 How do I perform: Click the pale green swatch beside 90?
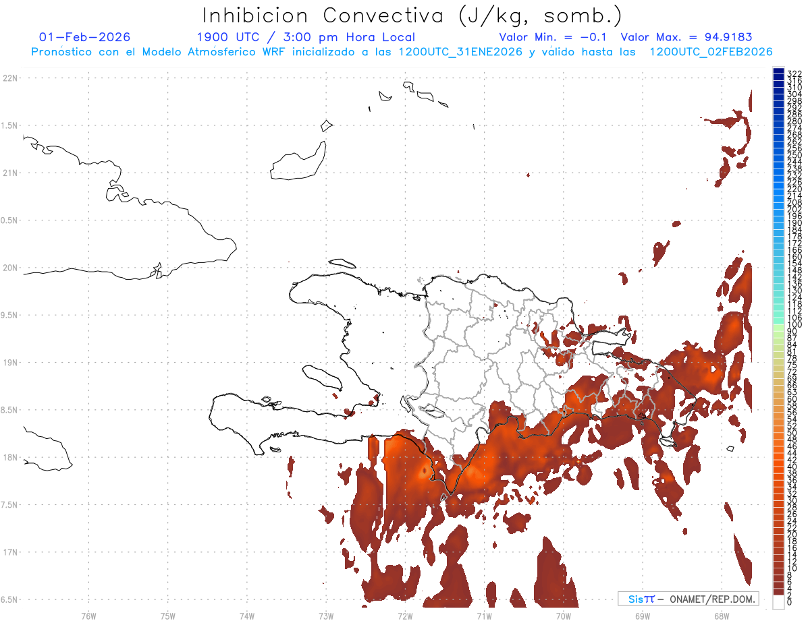tap(778, 327)
